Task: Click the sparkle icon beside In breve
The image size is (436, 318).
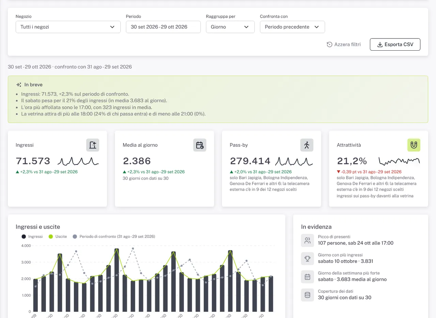Action: [x=19, y=85]
